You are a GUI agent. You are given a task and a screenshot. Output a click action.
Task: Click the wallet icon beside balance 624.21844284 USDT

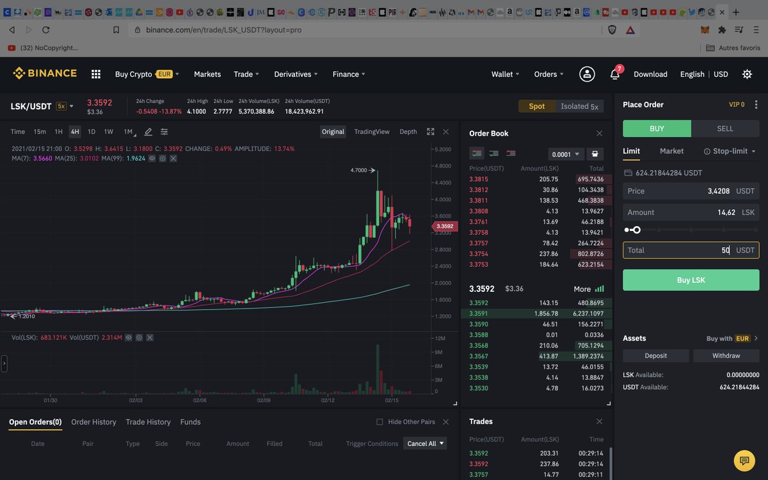(628, 173)
